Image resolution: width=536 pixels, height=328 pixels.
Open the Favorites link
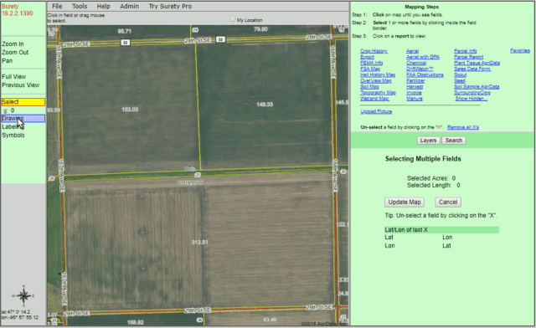pos(520,50)
